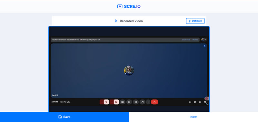258x122 pixels.
Task: Turn on the camera in the call
Action: pos(116,102)
